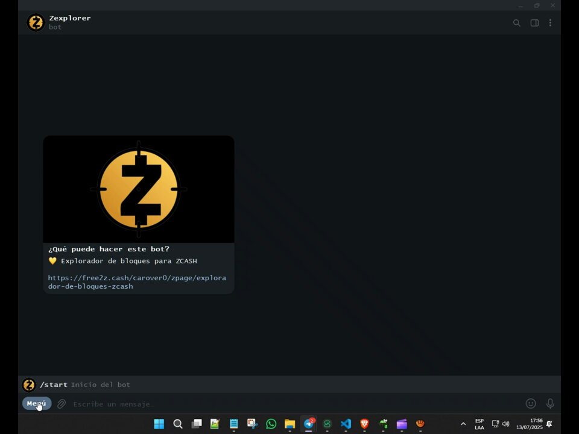The width and height of the screenshot is (579, 434).
Task: Launch Snipping Tool from taskbar
Action: tap(253, 424)
